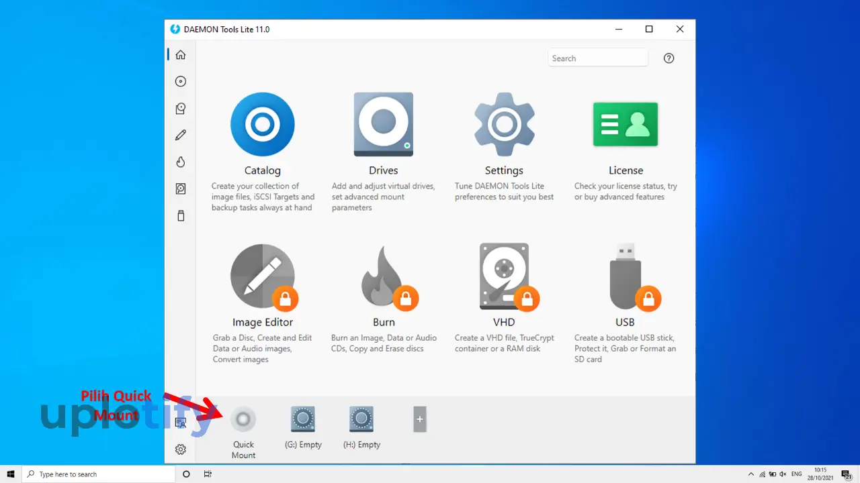The height and width of the screenshot is (483, 860).
Task: Click the License description text
Action: coord(626,191)
